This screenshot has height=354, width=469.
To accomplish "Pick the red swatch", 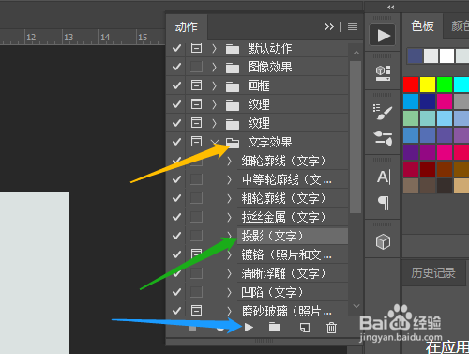I will tap(411, 85).
